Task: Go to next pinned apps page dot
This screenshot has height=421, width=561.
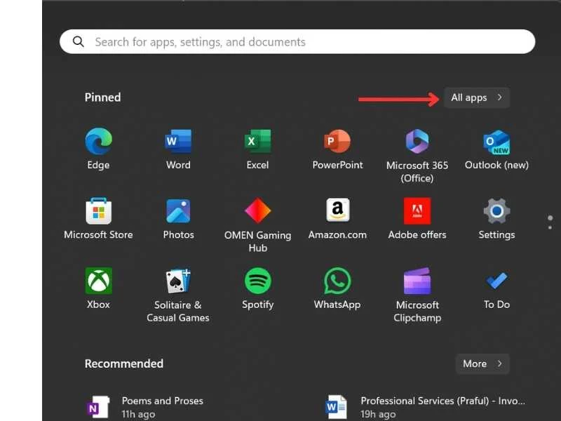Action: 550,227
